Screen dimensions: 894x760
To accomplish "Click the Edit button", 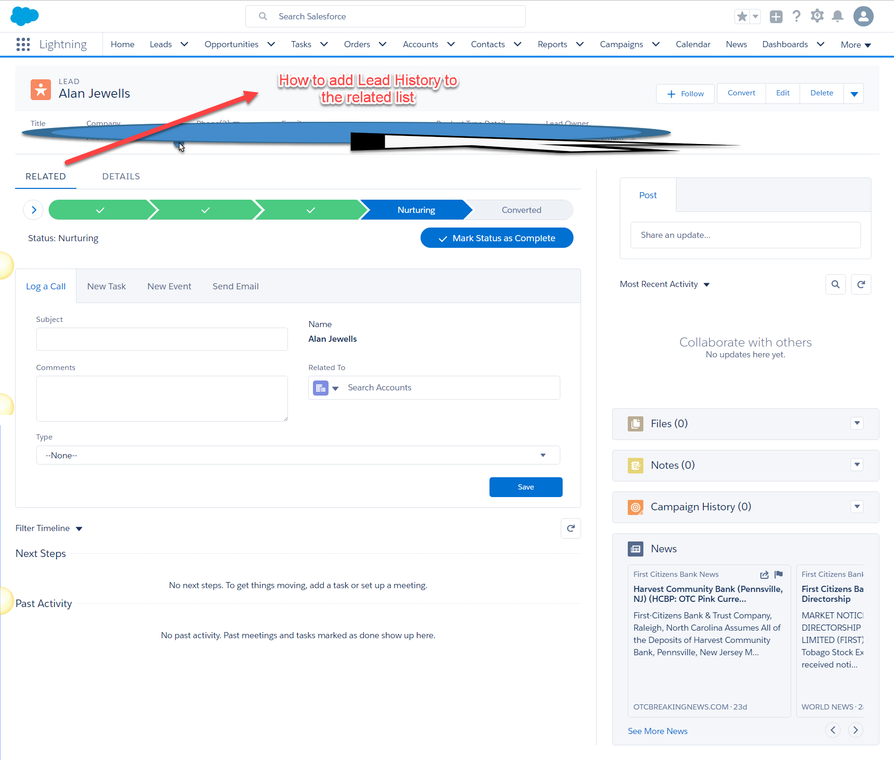I will [x=783, y=93].
